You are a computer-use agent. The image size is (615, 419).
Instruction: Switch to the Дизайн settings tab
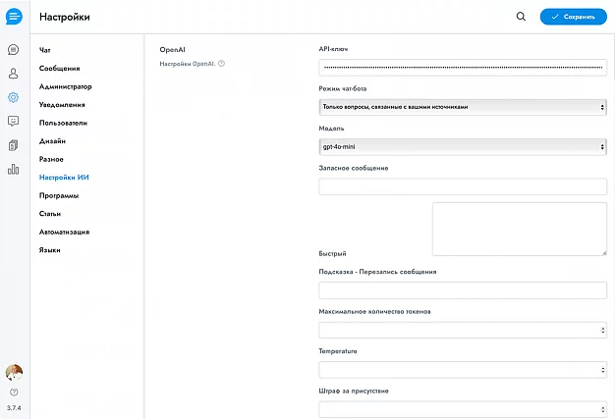52,140
